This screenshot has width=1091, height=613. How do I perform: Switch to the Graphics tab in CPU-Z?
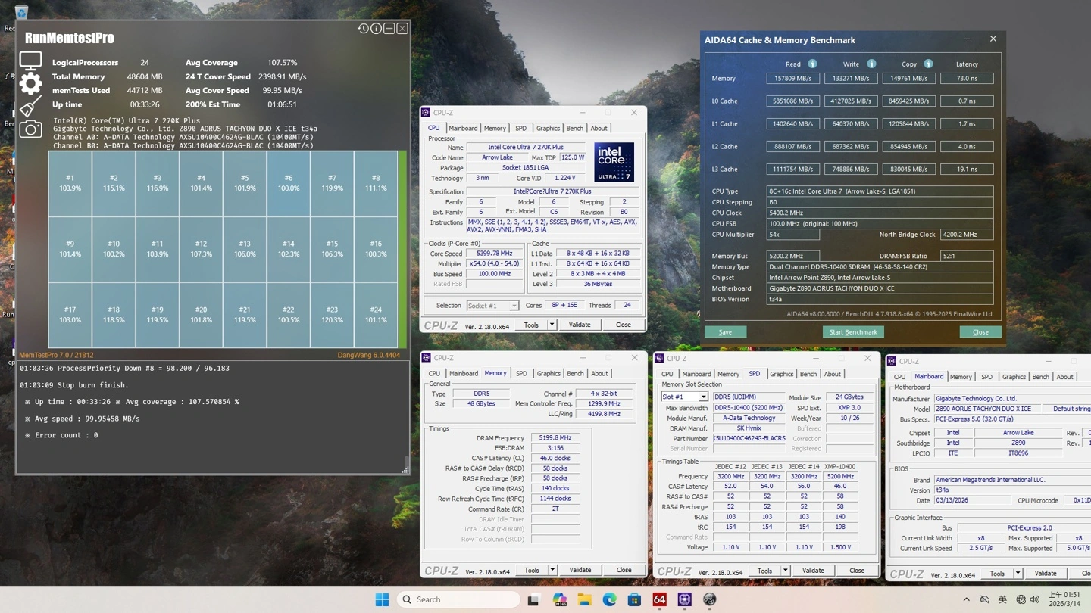[x=548, y=128]
